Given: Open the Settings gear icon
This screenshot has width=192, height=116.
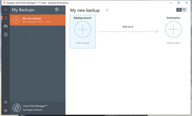Looking at the screenshot, I should click(6, 111).
